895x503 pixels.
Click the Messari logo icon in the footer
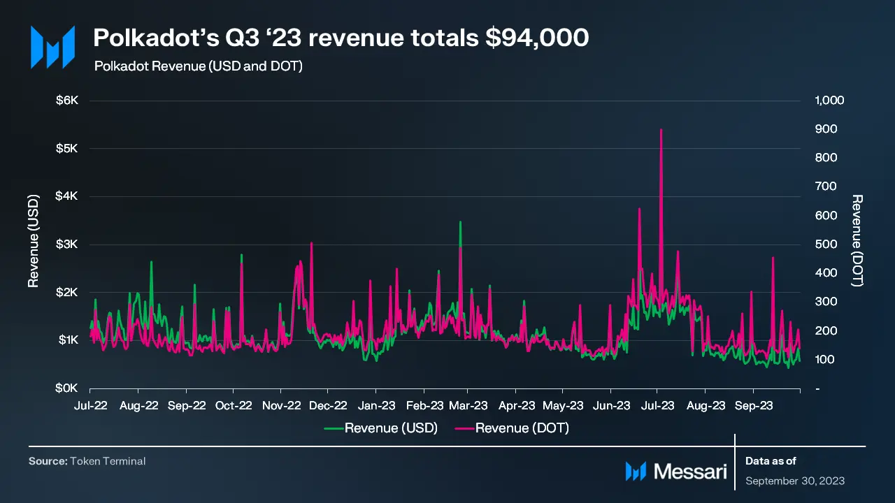635,472
